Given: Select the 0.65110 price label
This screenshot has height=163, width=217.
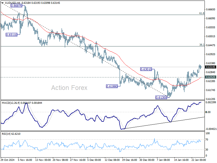Looking at the screenshot, I should 12,35.
